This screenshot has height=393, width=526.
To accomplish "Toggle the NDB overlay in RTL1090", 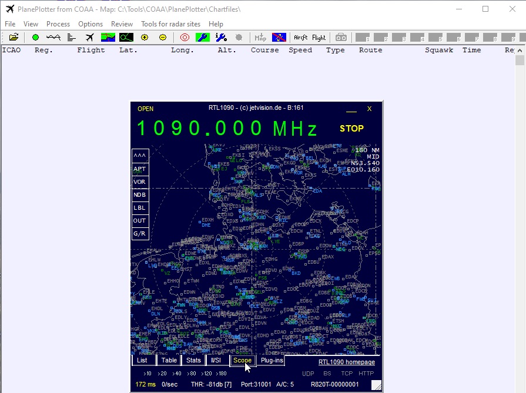I will (140, 195).
